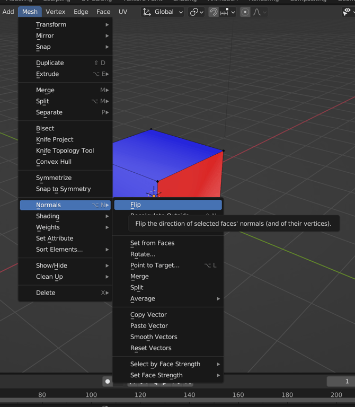355x407 pixels.
Task: Choose Duplicate from the Mesh menu
Action: (65, 63)
